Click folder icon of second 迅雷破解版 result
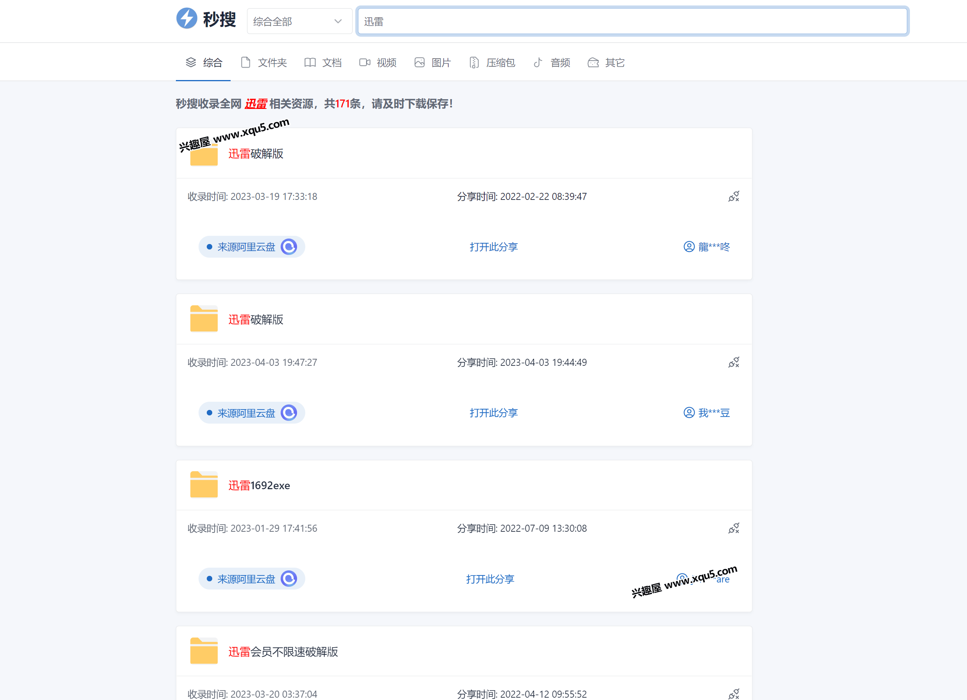Viewport: 967px width, 700px height. point(204,319)
